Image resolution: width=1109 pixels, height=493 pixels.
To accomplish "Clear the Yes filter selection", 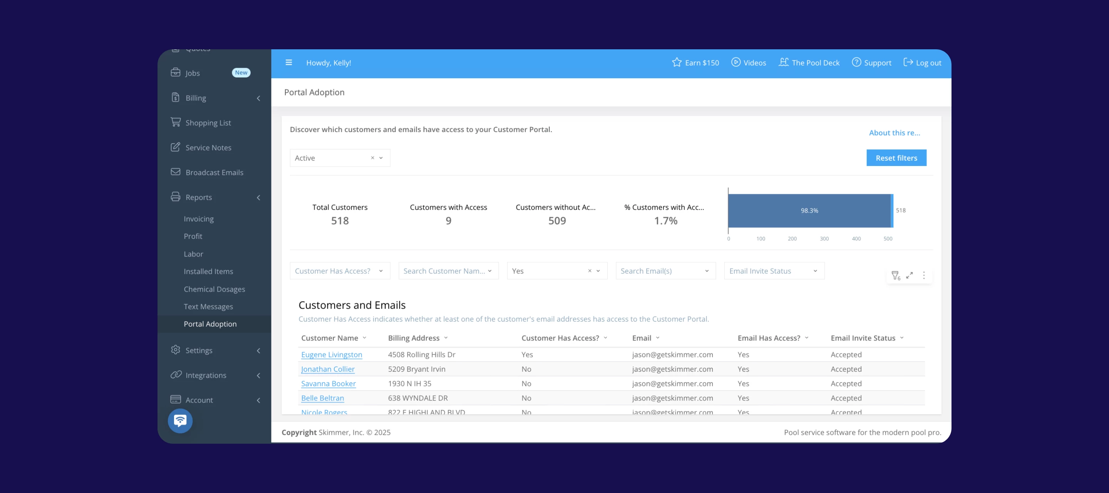I will 590,271.
